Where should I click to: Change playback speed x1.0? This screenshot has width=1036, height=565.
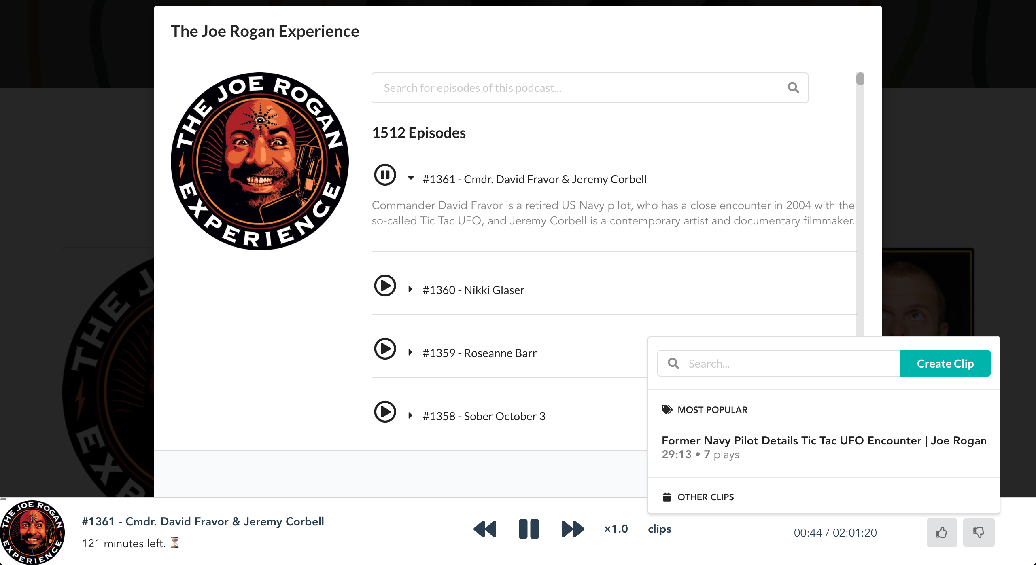[616, 529]
